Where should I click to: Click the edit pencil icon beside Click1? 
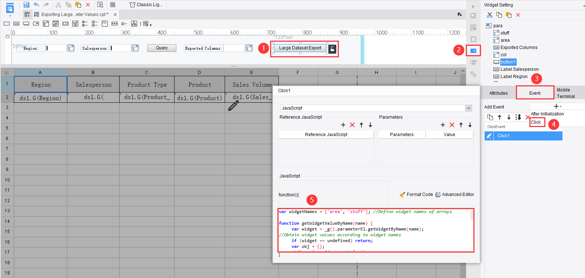pos(489,136)
